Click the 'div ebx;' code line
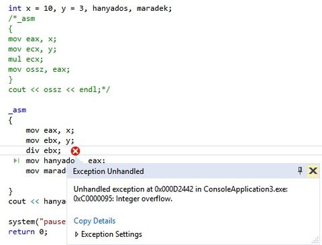 tap(44, 150)
